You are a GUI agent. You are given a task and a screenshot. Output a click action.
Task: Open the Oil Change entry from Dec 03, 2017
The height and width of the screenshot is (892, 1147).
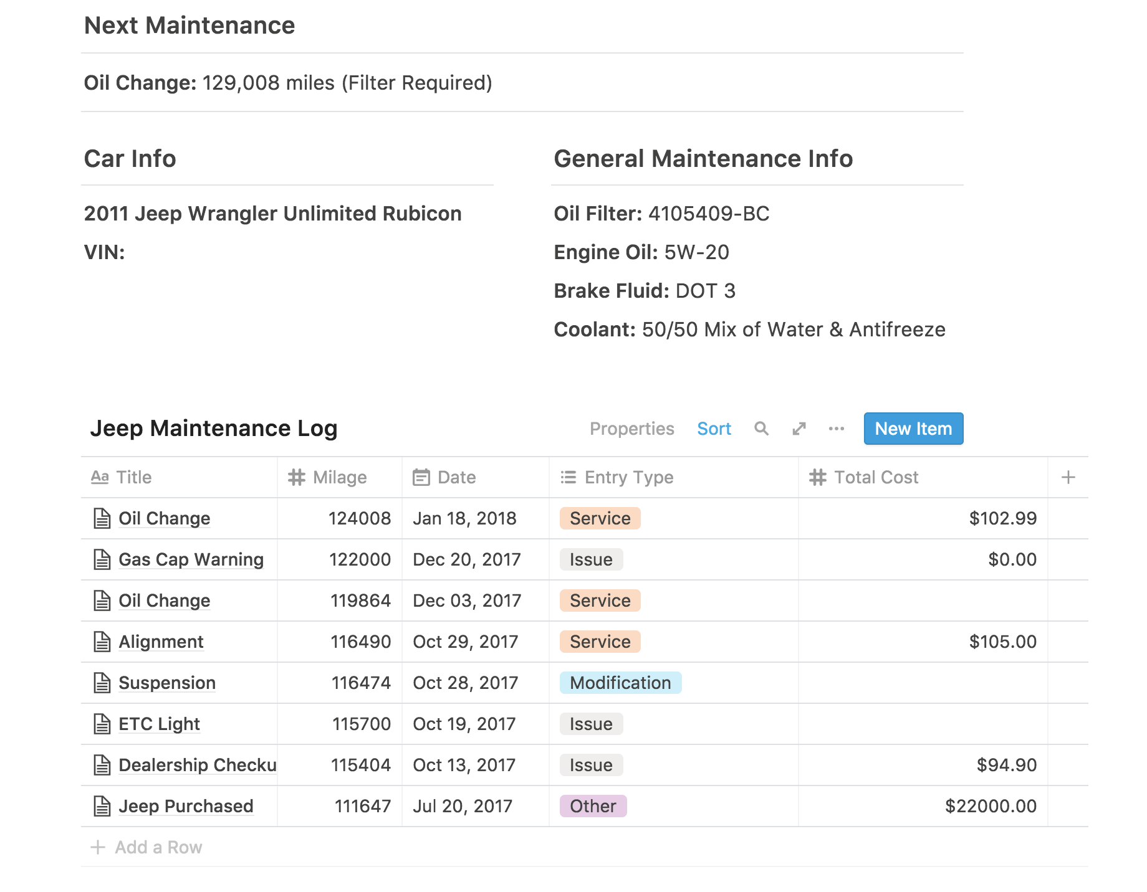164,600
